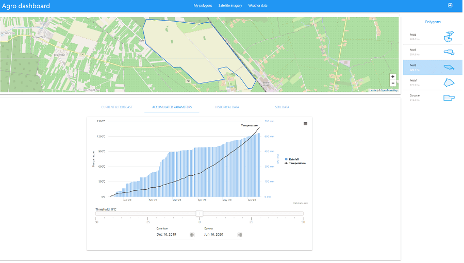
Task: Toggle the Temperature series in legend
Action: coord(295,163)
